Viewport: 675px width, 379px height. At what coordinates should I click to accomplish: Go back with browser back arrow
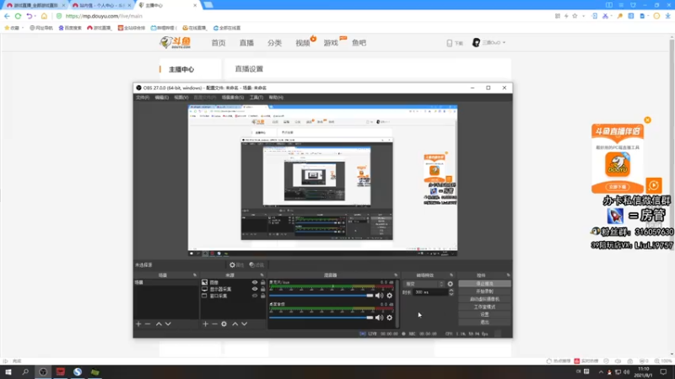(x=7, y=16)
